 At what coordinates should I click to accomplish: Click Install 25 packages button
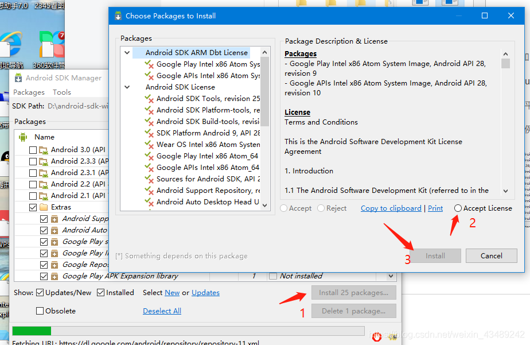coord(353,293)
